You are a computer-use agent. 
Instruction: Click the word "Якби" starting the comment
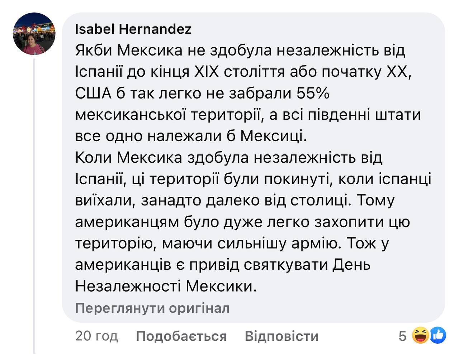(x=93, y=50)
